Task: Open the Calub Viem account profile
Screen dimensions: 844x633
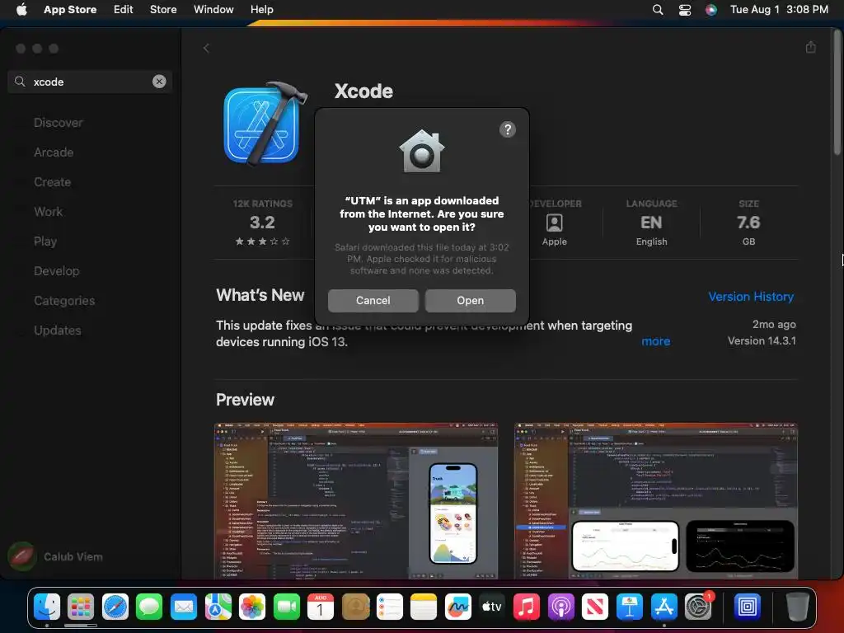Action: tap(55, 556)
